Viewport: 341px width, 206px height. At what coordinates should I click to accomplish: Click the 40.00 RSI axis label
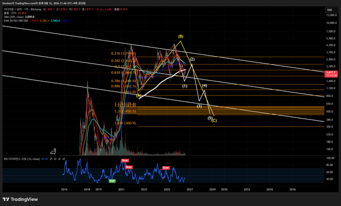(330, 179)
